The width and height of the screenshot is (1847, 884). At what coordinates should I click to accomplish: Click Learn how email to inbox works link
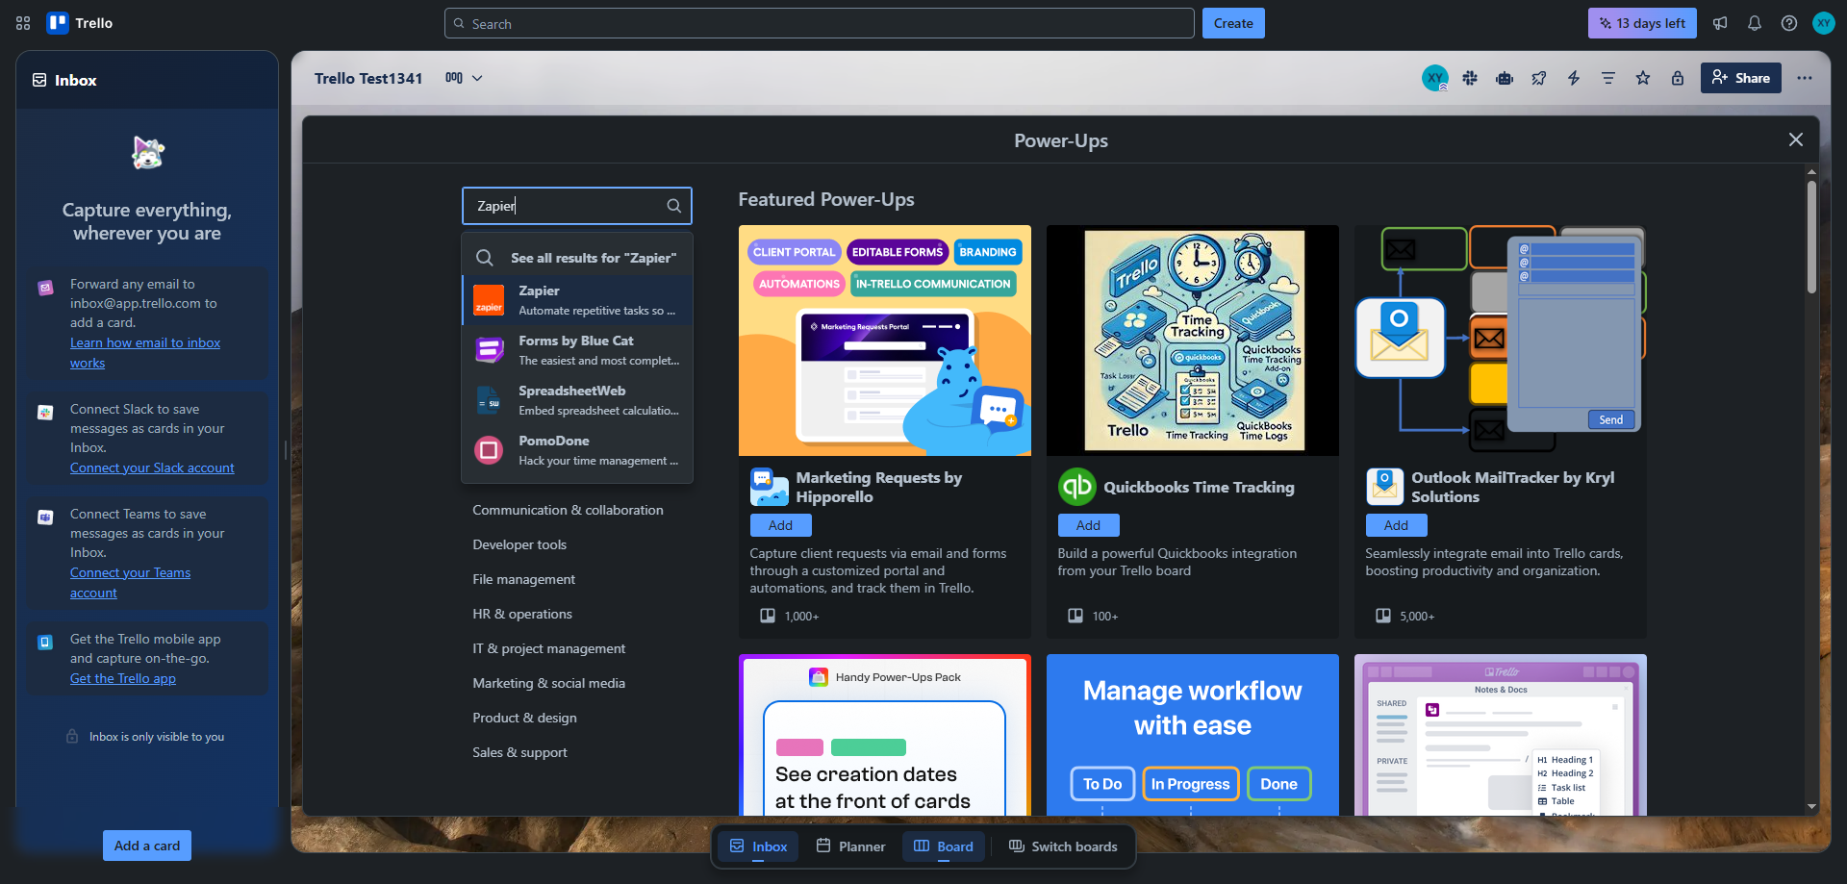click(x=145, y=352)
